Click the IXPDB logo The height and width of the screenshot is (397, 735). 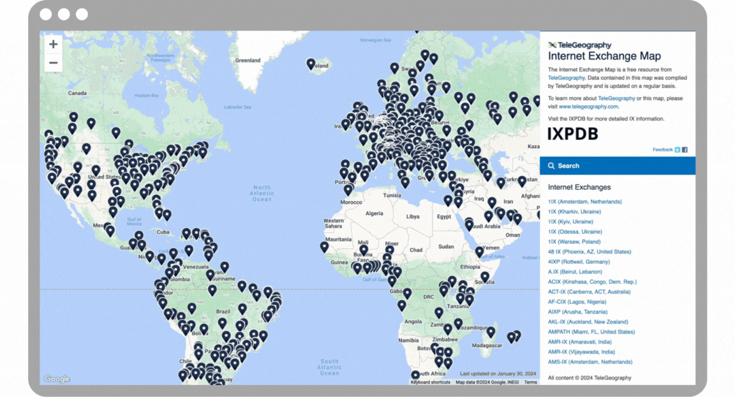click(572, 134)
